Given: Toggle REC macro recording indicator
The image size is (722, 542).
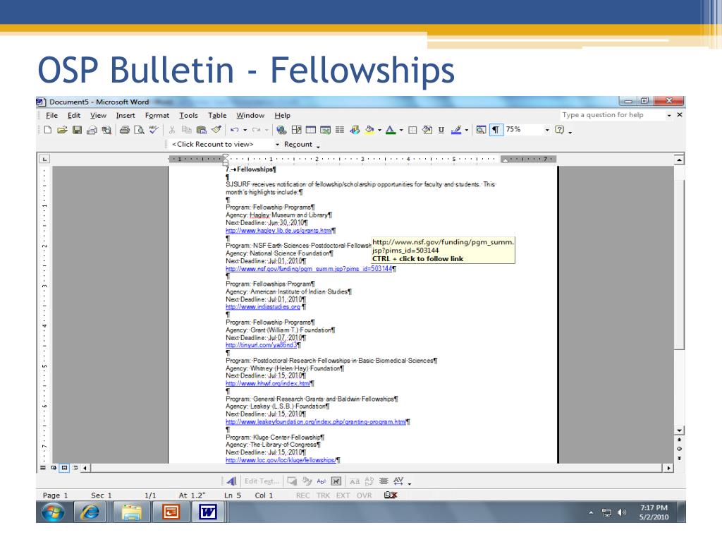Looking at the screenshot, I should tap(302, 495).
